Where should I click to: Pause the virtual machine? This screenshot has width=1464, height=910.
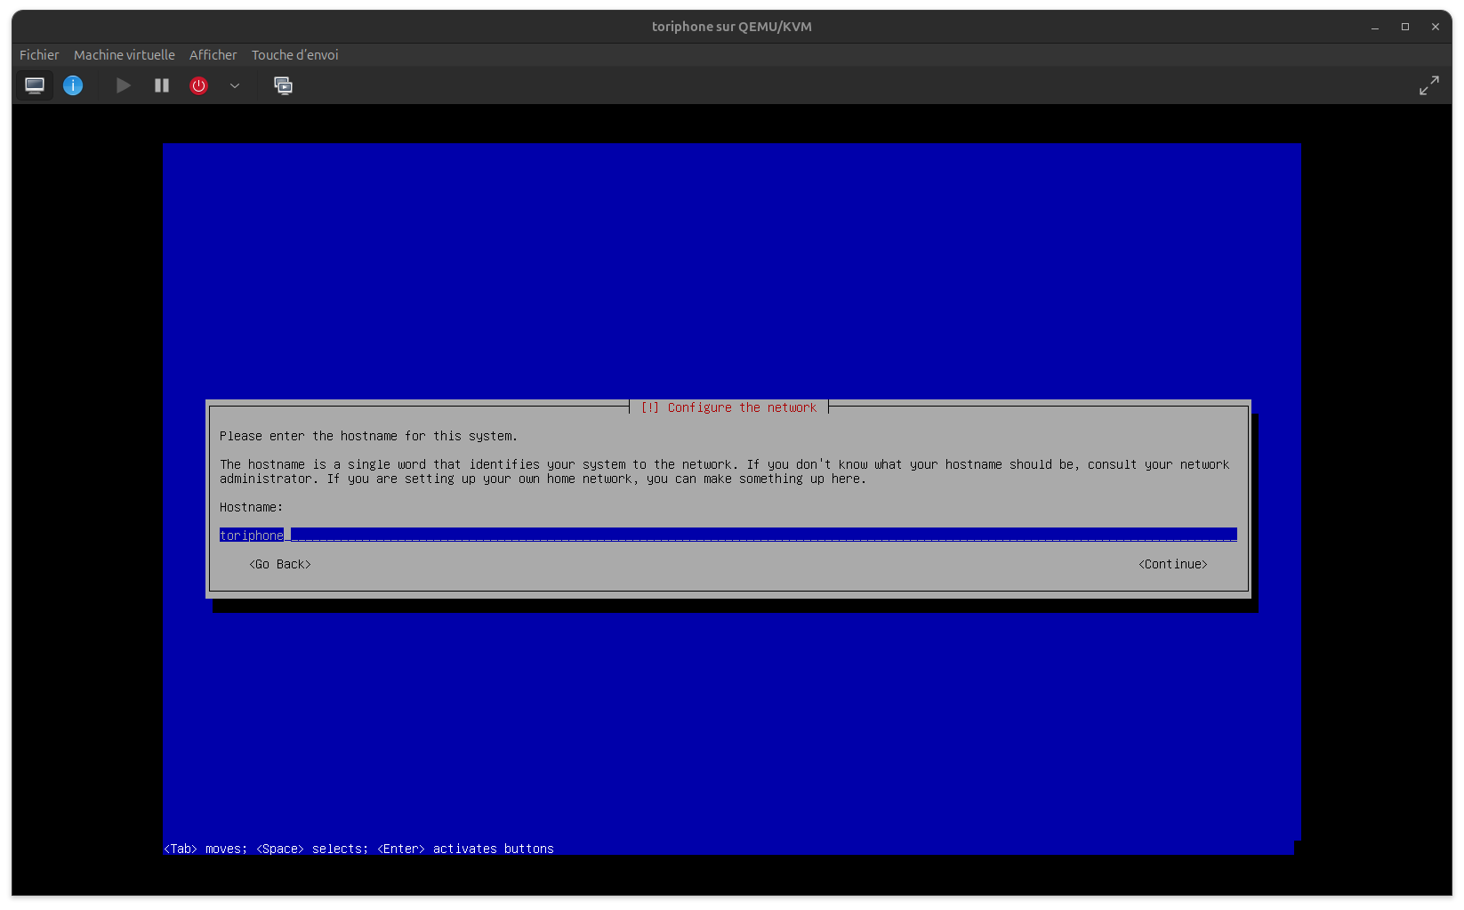(x=162, y=85)
